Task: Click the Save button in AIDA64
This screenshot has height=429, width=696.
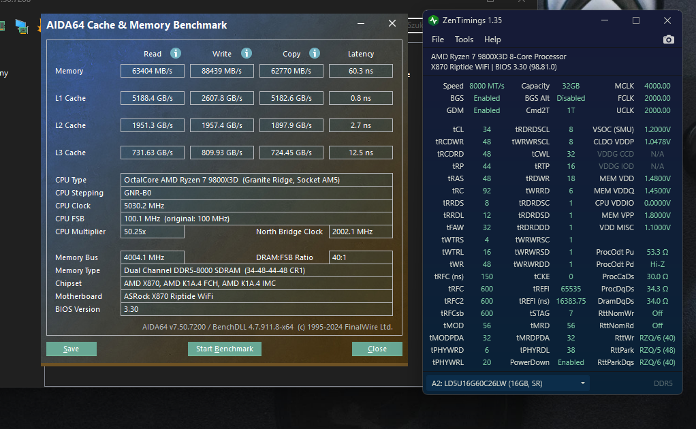Action: pos(71,349)
